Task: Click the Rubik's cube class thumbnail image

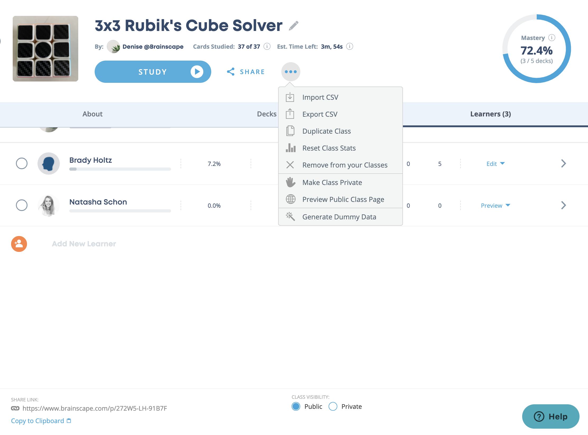Action: [x=45, y=49]
